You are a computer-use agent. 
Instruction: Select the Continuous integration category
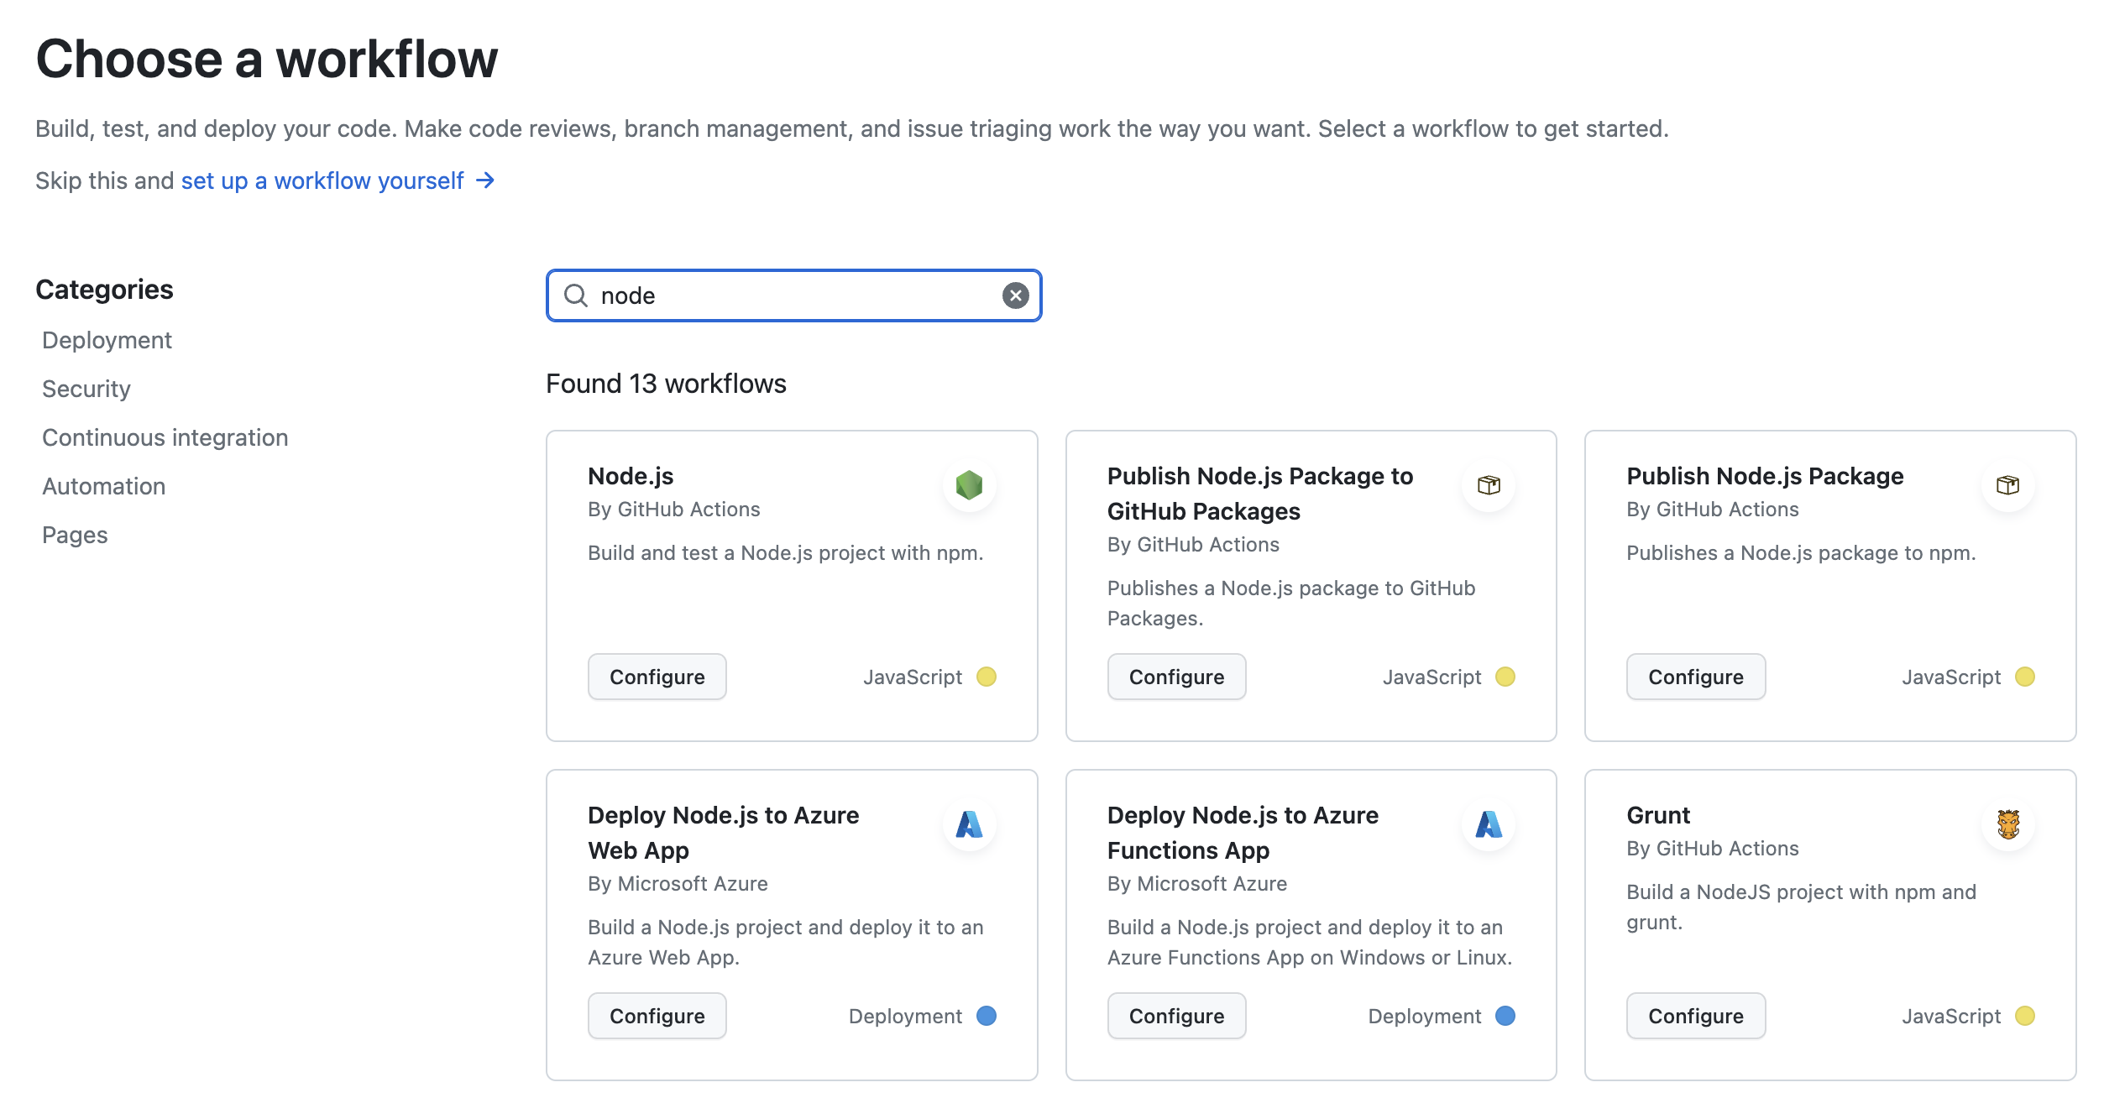(x=165, y=437)
